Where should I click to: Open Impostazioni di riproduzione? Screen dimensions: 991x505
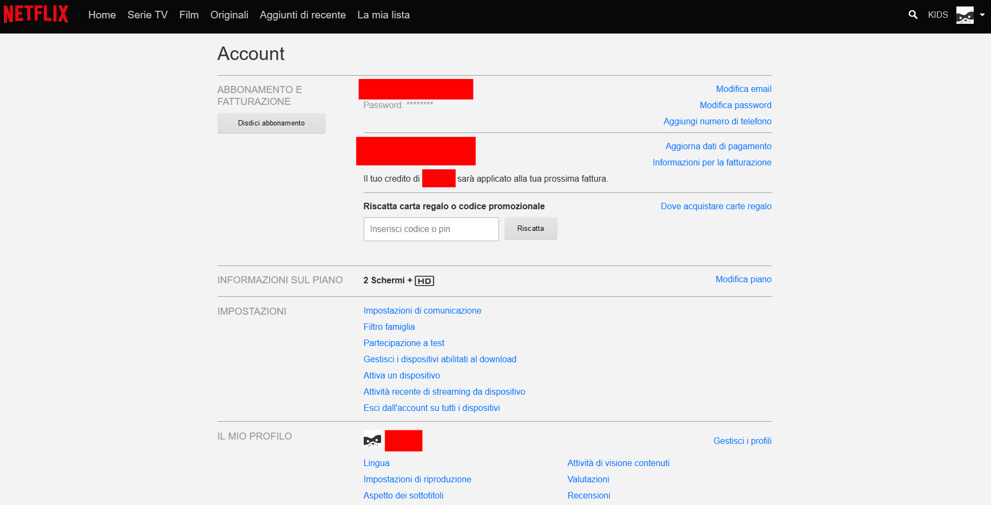pos(417,479)
